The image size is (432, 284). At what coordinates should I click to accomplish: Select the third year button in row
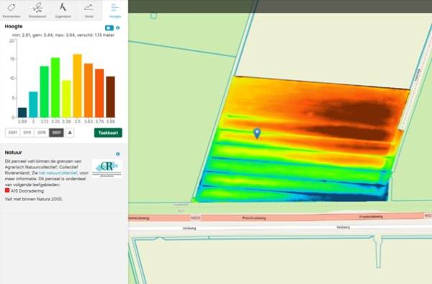[x=42, y=133]
